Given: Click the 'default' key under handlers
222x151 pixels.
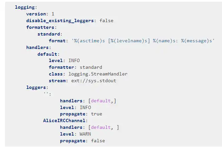Looking at the screenshot, I should click(47, 54).
